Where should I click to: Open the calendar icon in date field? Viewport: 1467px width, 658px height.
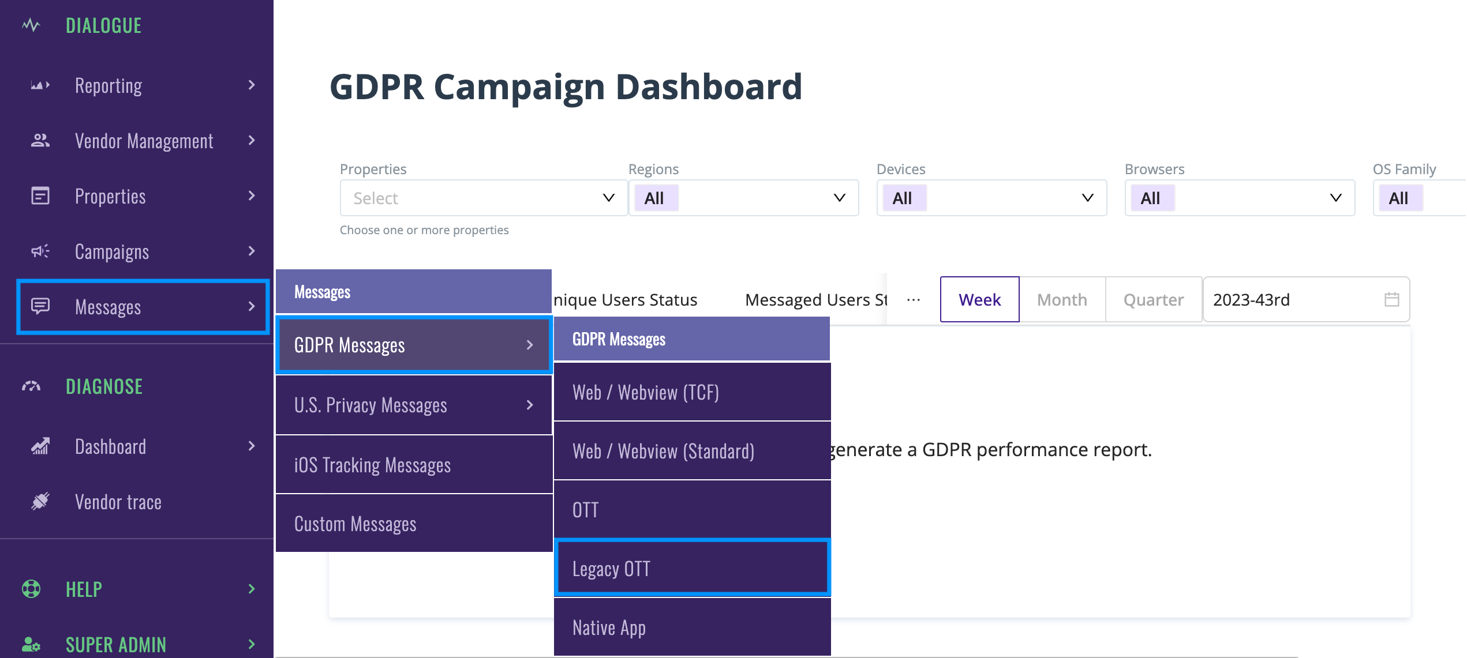click(1391, 299)
